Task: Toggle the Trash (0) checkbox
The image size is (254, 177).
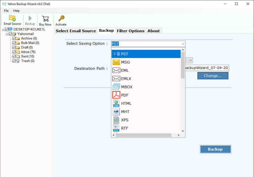Action: [14, 61]
